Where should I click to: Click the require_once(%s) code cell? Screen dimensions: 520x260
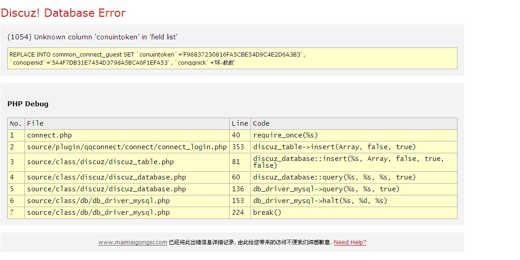tap(285, 135)
